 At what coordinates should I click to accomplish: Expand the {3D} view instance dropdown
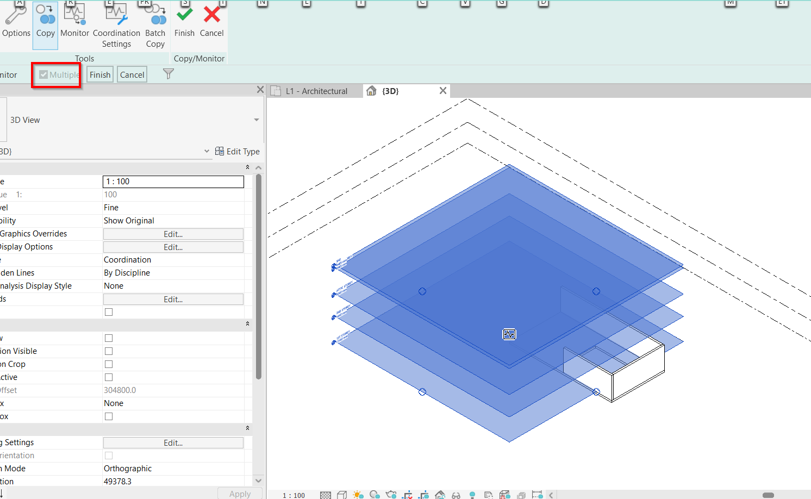click(x=207, y=152)
